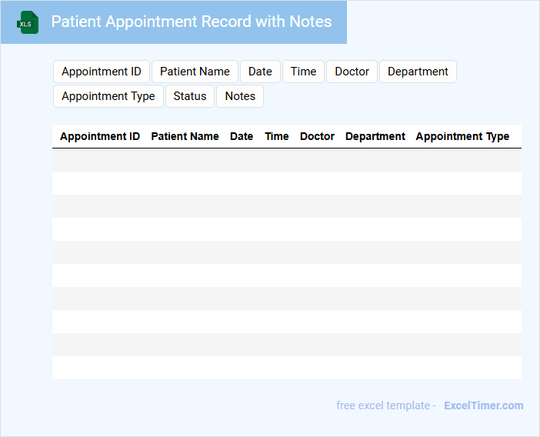This screenshot has height=437, width=540.
Task: Click the Patient Name column header
Action: point(185,136)
